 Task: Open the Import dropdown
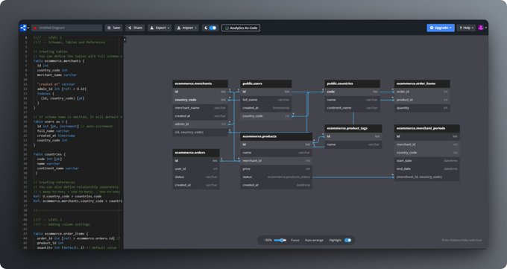[x=186, y=28]
